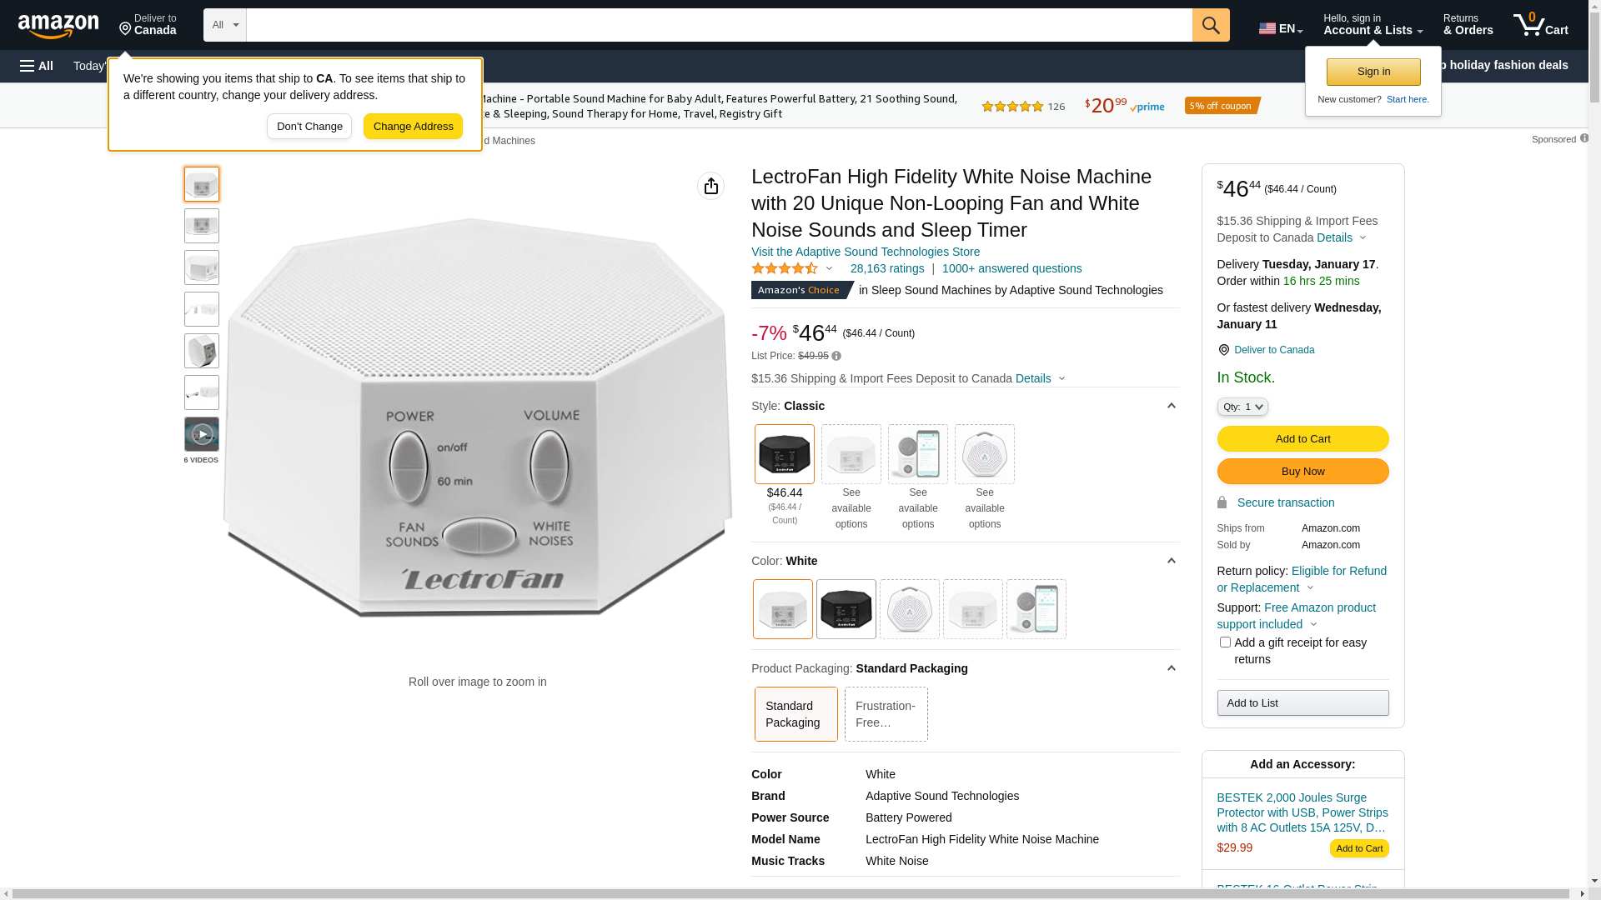Select Standard Packaging option
This screenshot has height=900, width=1601.
click(x=796, y=714)
